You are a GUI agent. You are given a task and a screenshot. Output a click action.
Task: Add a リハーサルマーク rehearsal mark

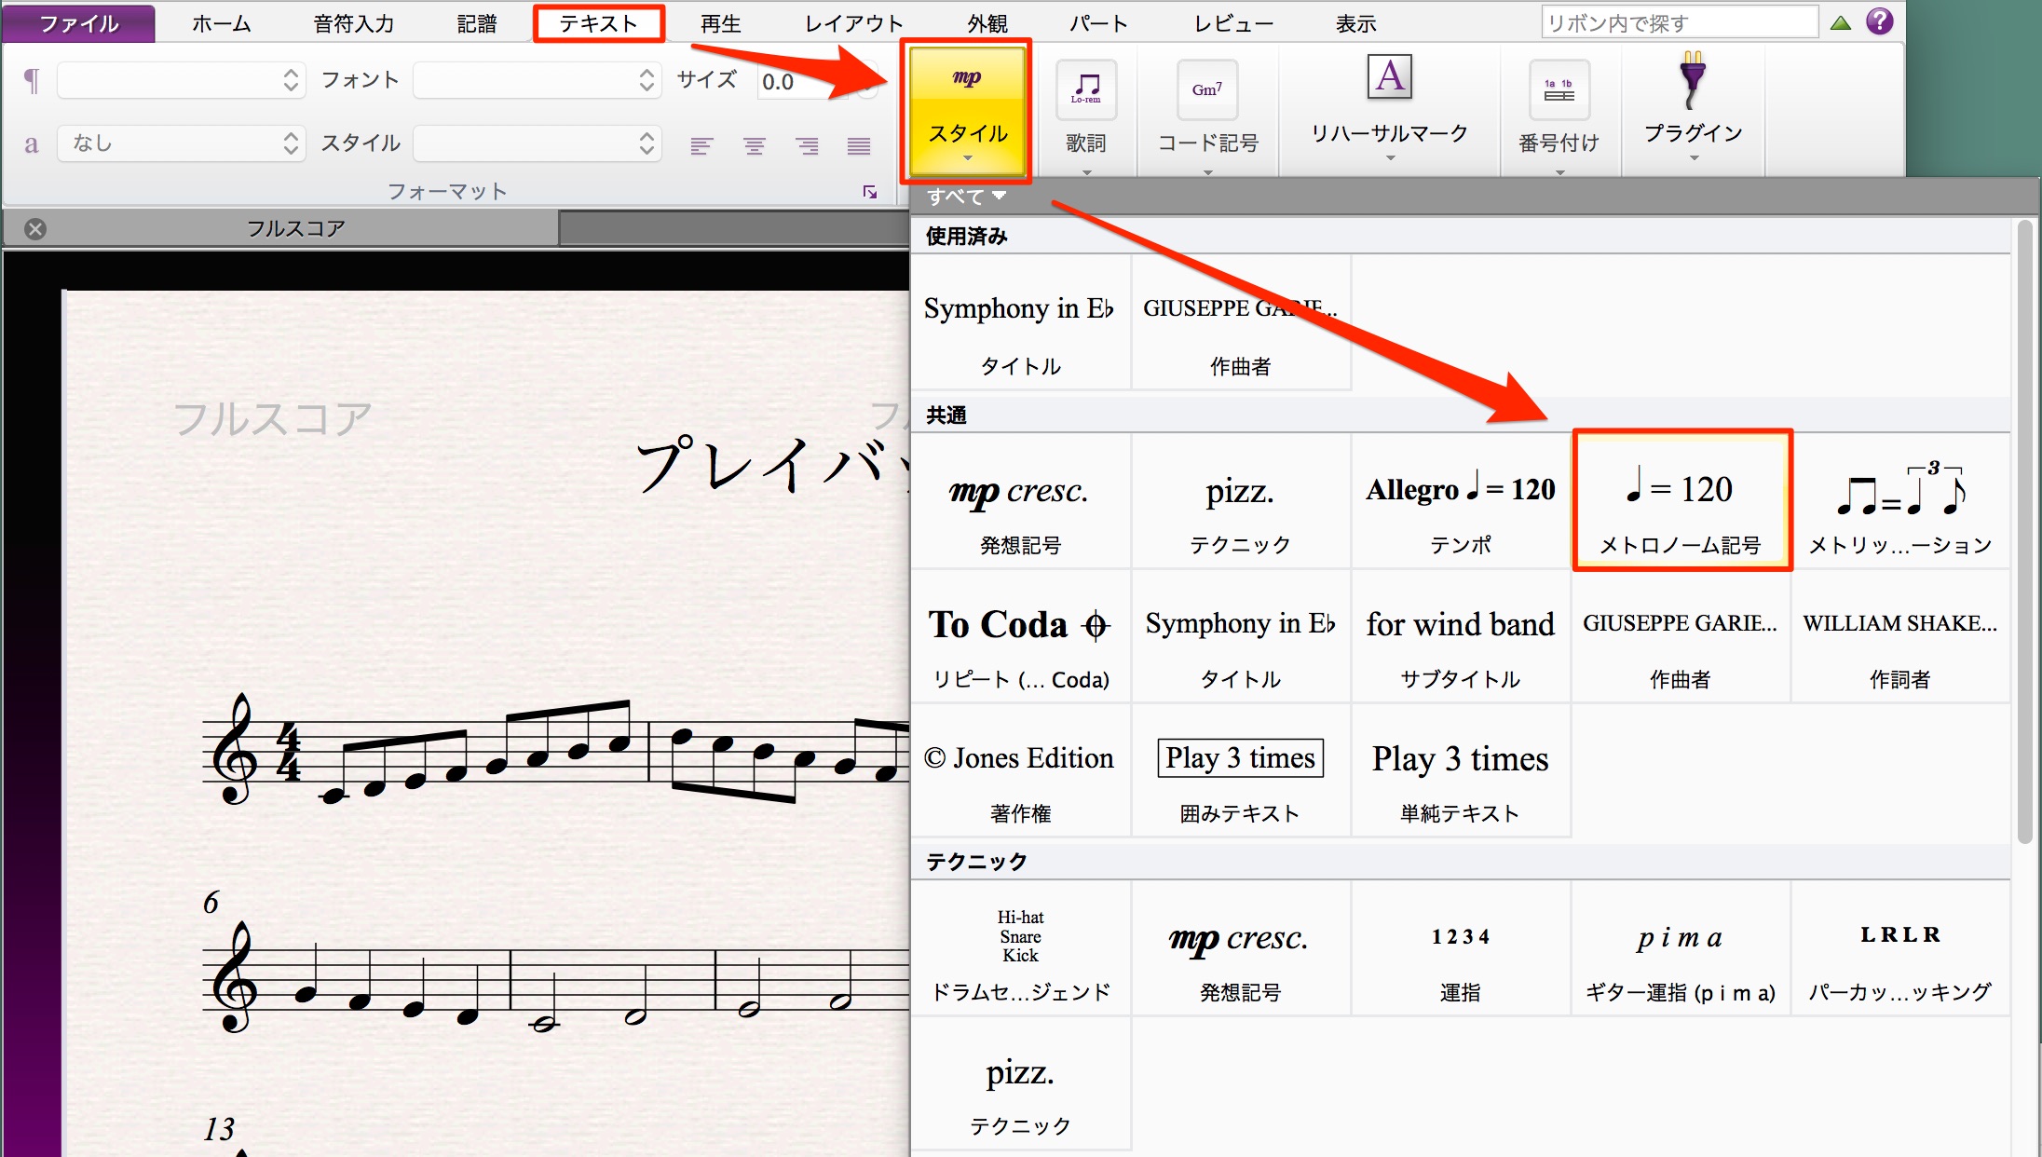click(x=1390, y=107)
